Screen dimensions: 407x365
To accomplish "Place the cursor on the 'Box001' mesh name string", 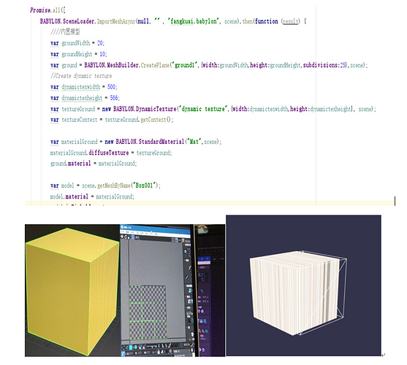I will tap(145, 185).
